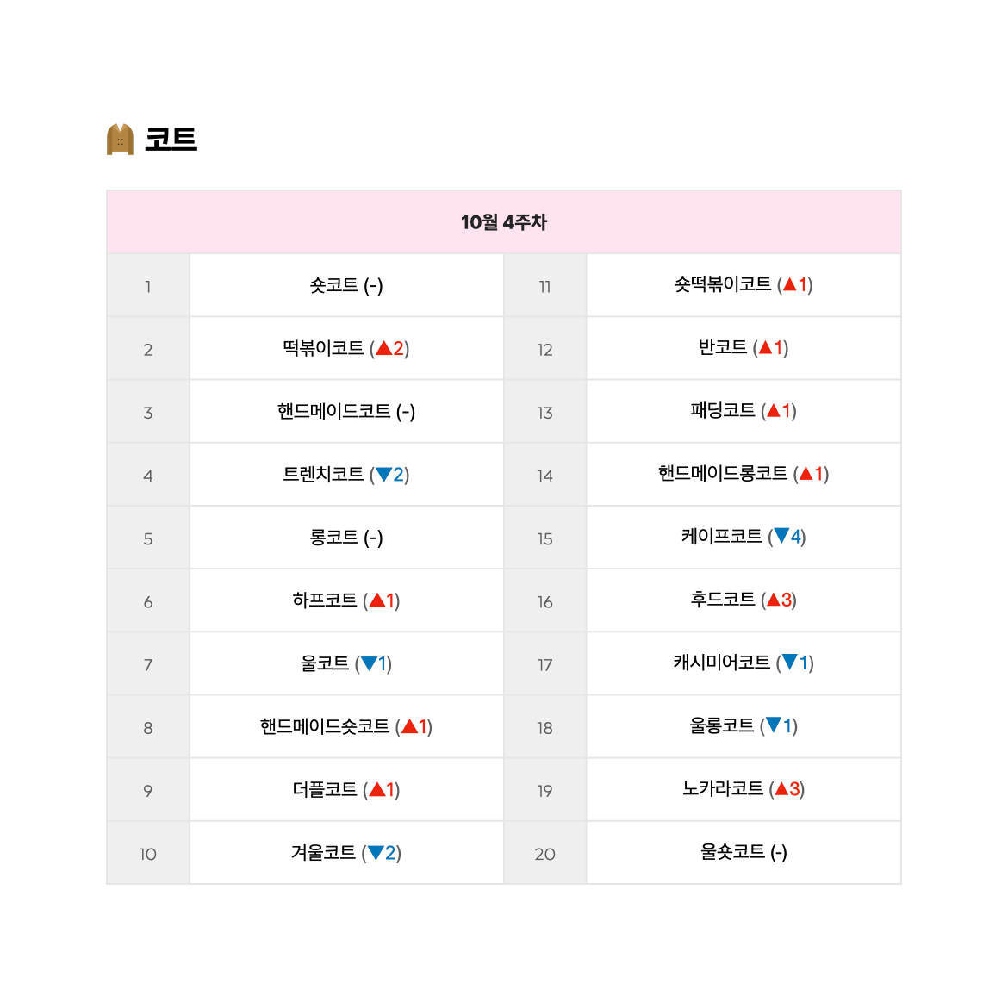Viewport: 1008px width, 1008px height.
Task: Click the 코트 section heading
Action: tap(171, 140)
